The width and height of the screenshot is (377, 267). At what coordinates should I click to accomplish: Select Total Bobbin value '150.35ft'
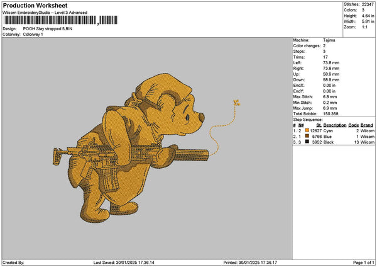tap(331, 114)
